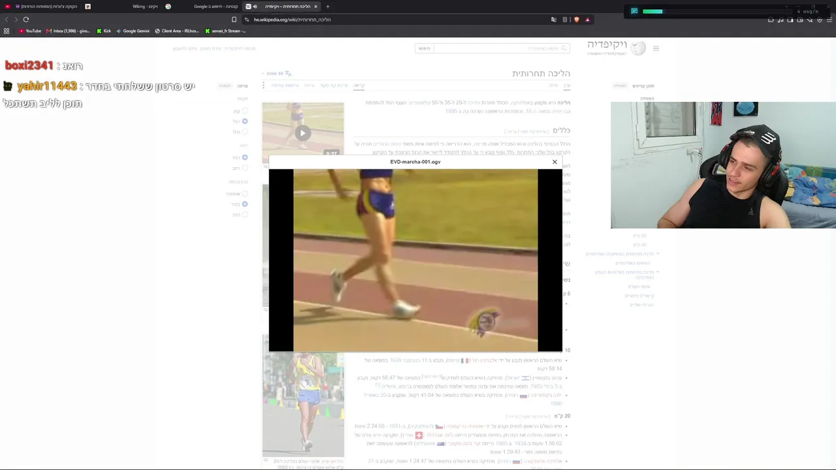Close the active Wikipedia tab
836x470 pixels.
click(x=315, y=7)
